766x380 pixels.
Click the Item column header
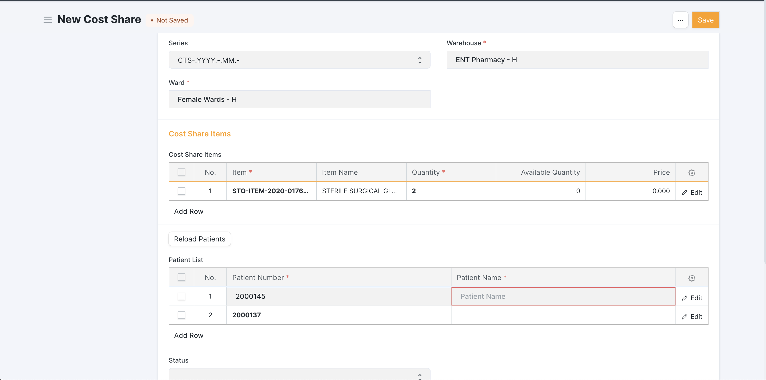(x=271, y=172)
